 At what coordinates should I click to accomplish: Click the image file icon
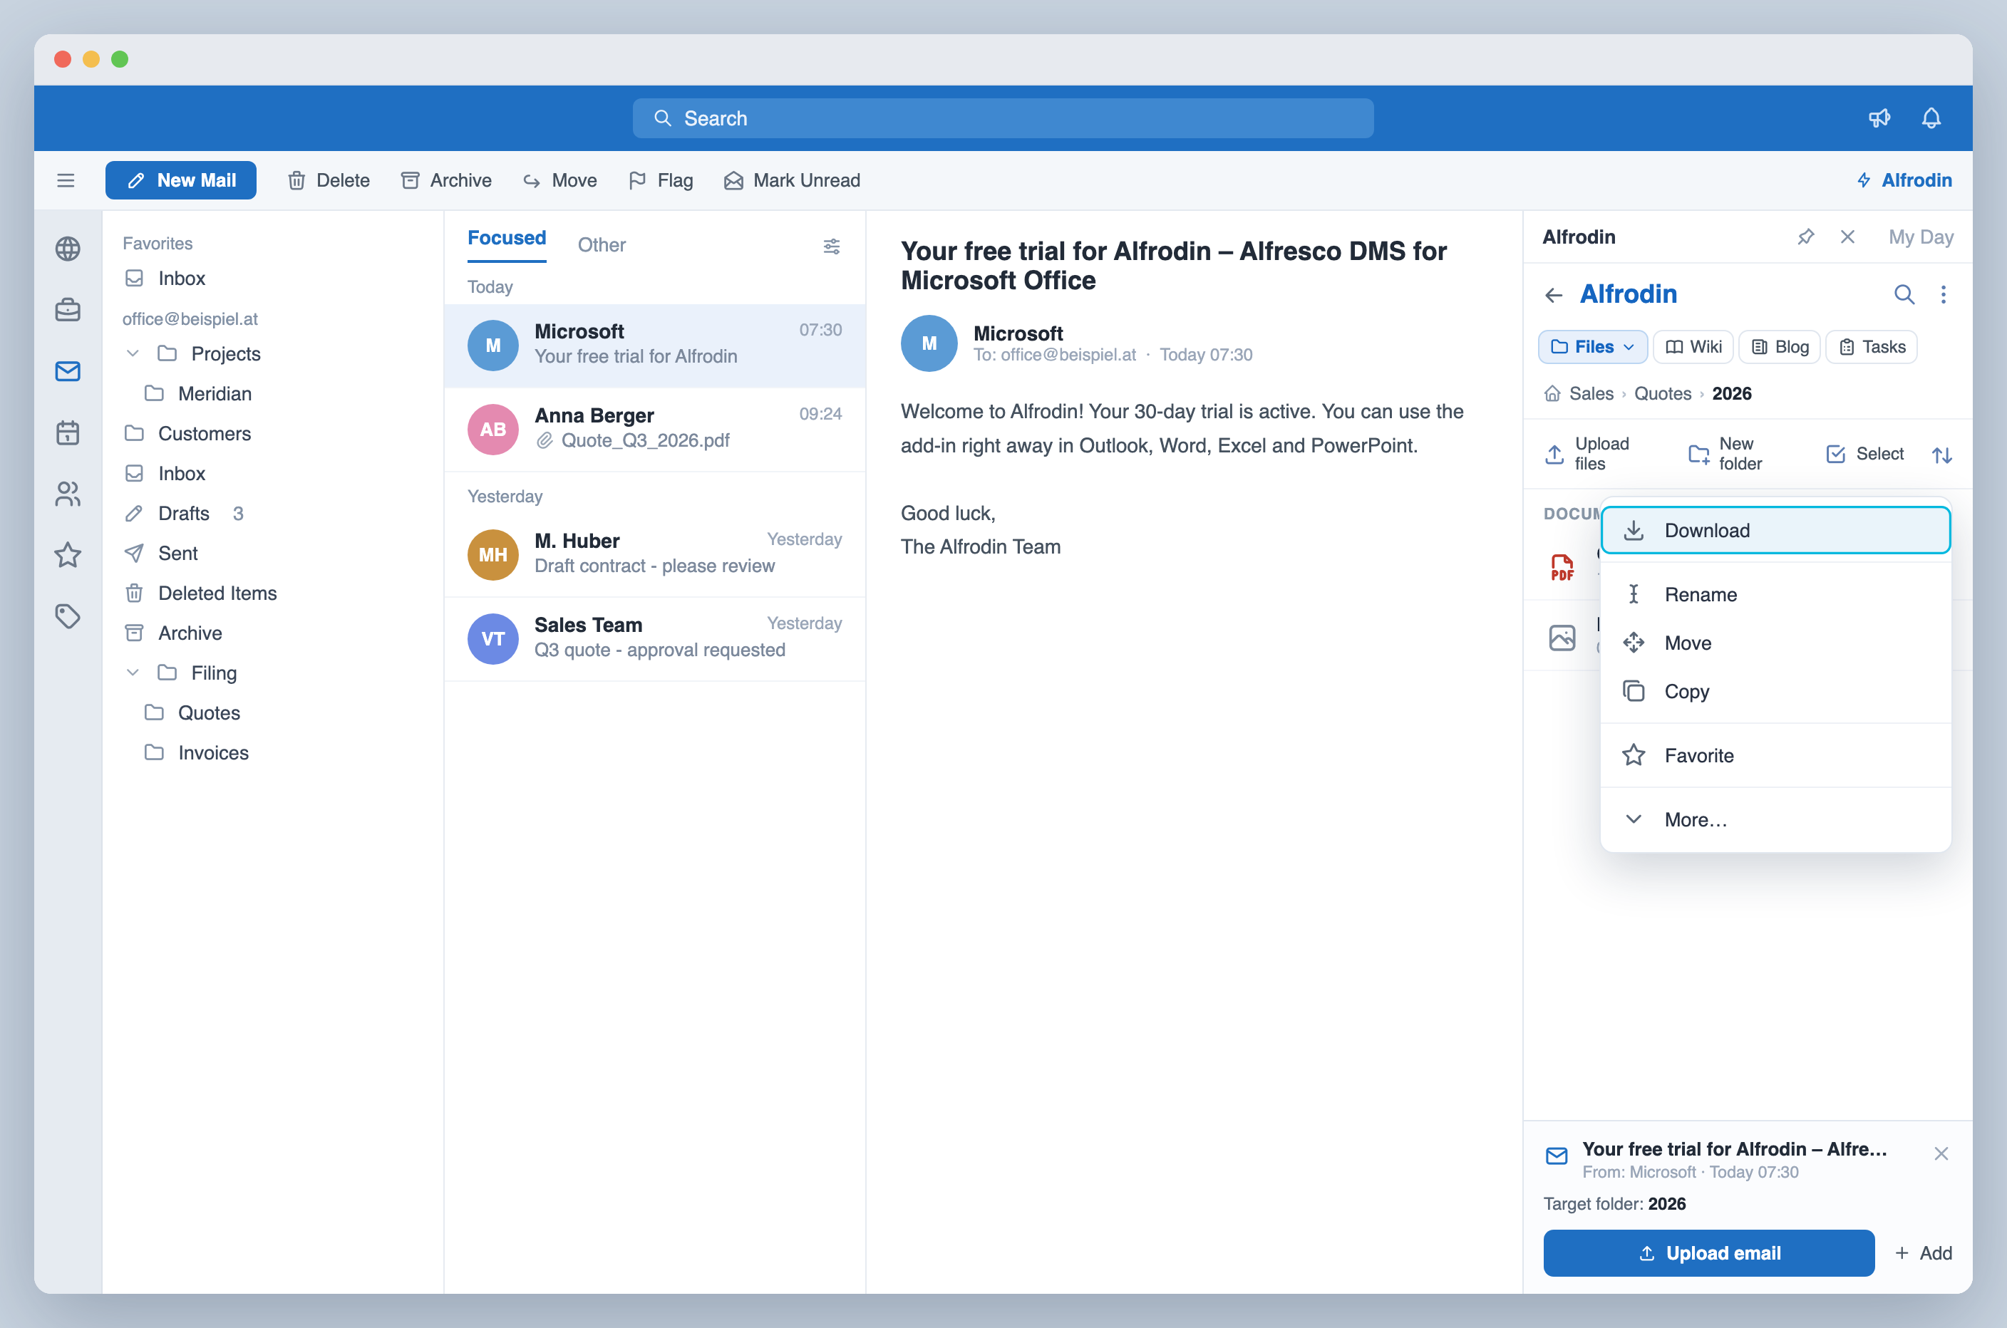tap(1562, 637)
